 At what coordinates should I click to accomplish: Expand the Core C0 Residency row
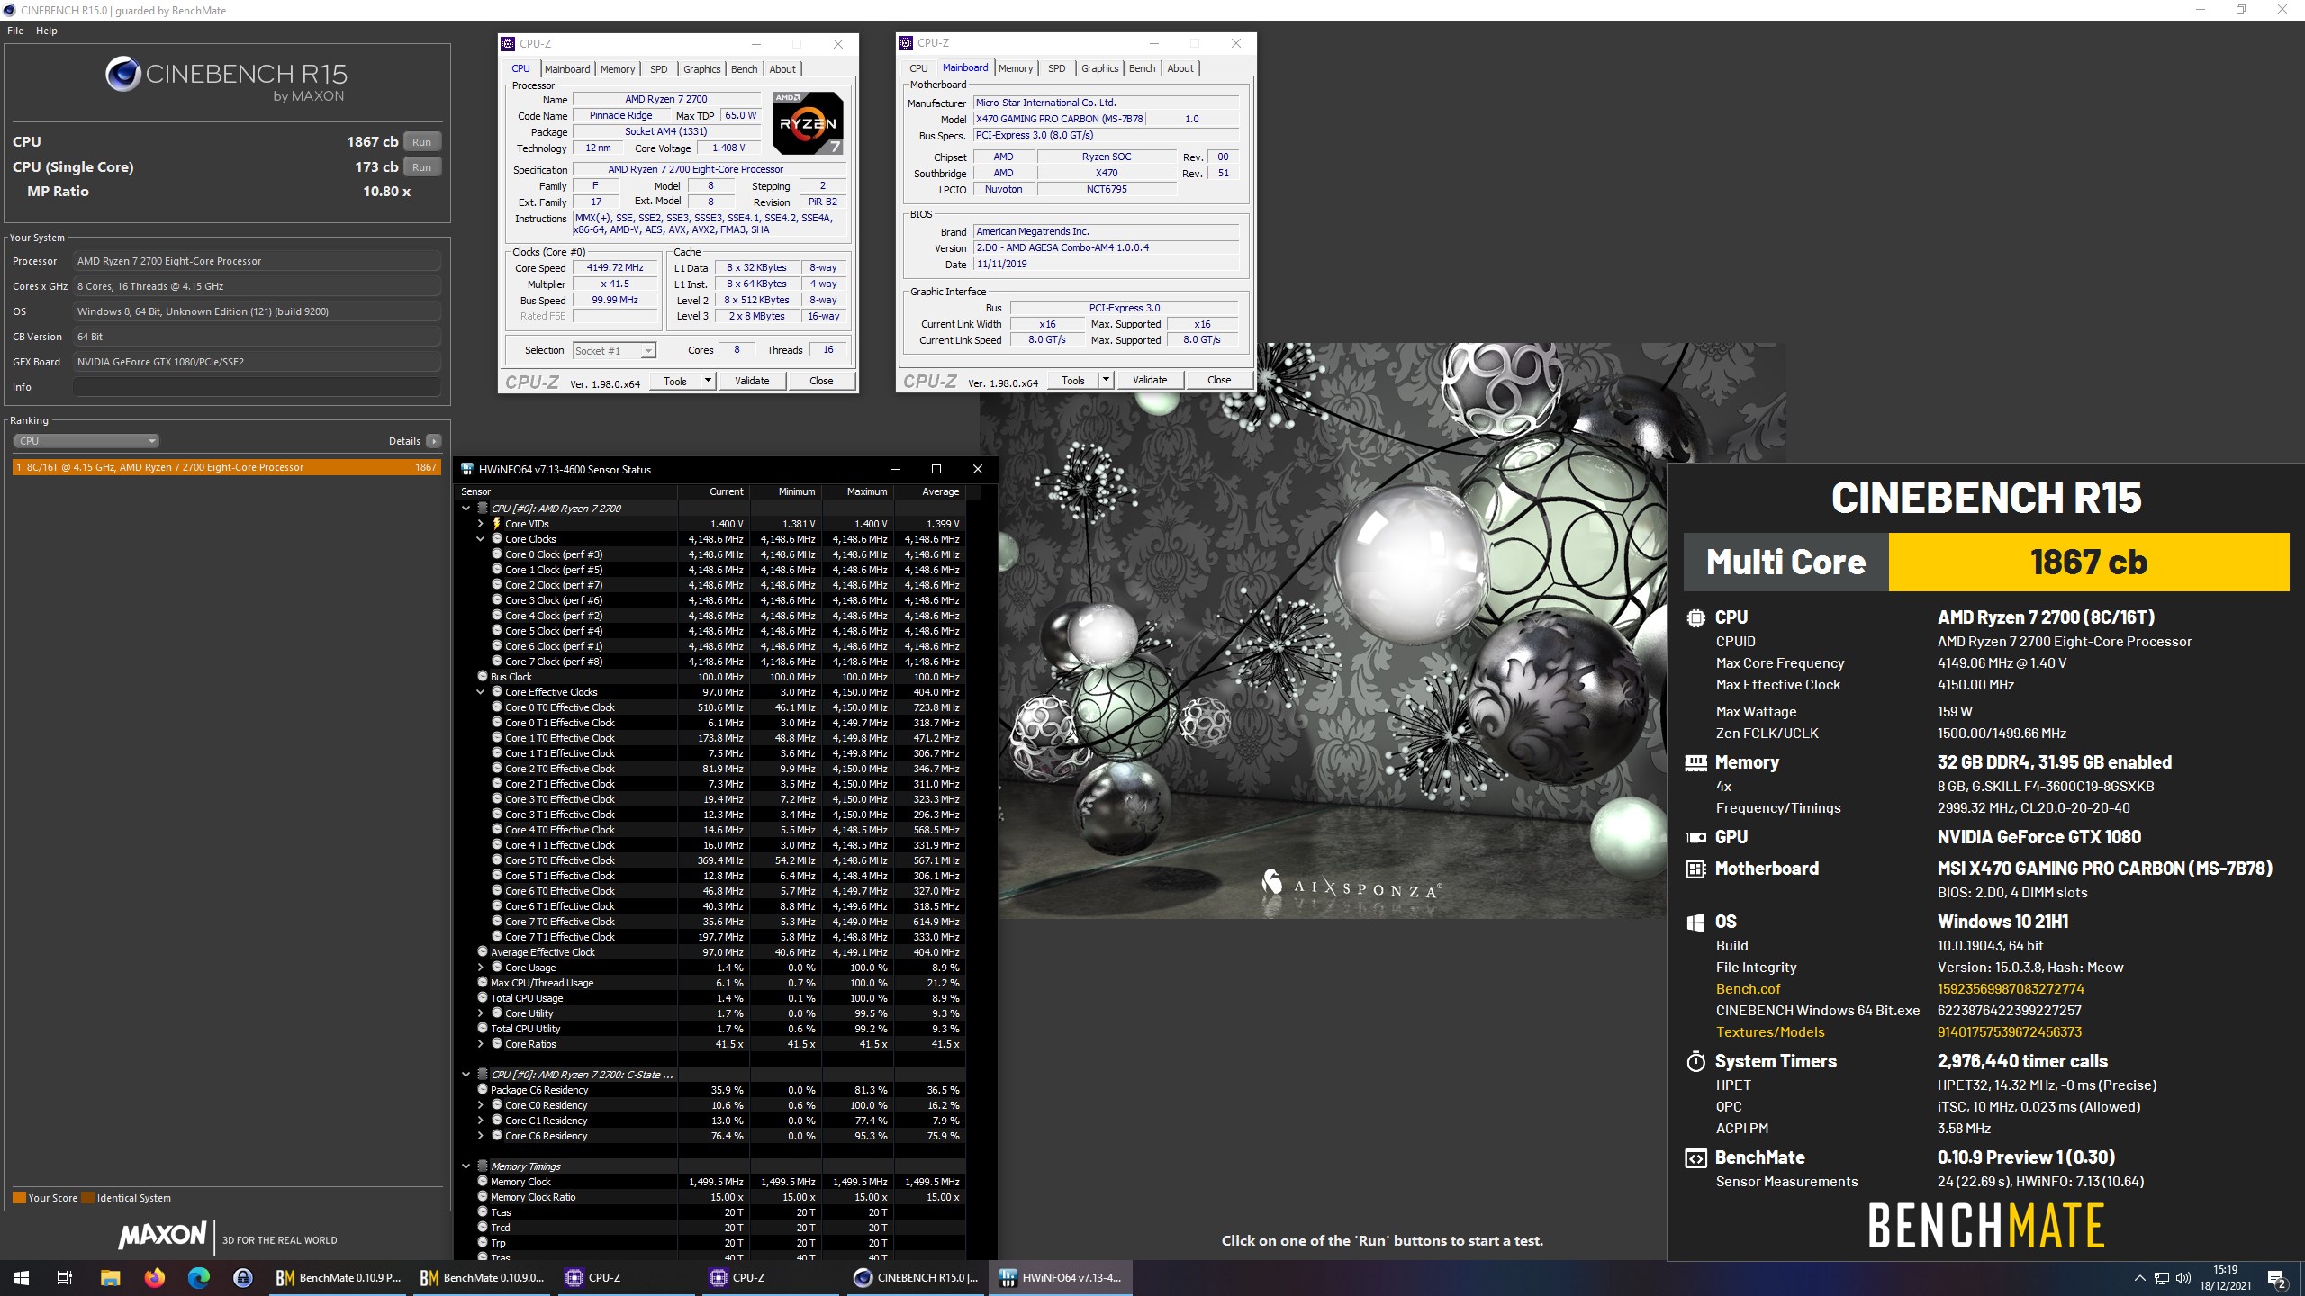(481, 1105)
